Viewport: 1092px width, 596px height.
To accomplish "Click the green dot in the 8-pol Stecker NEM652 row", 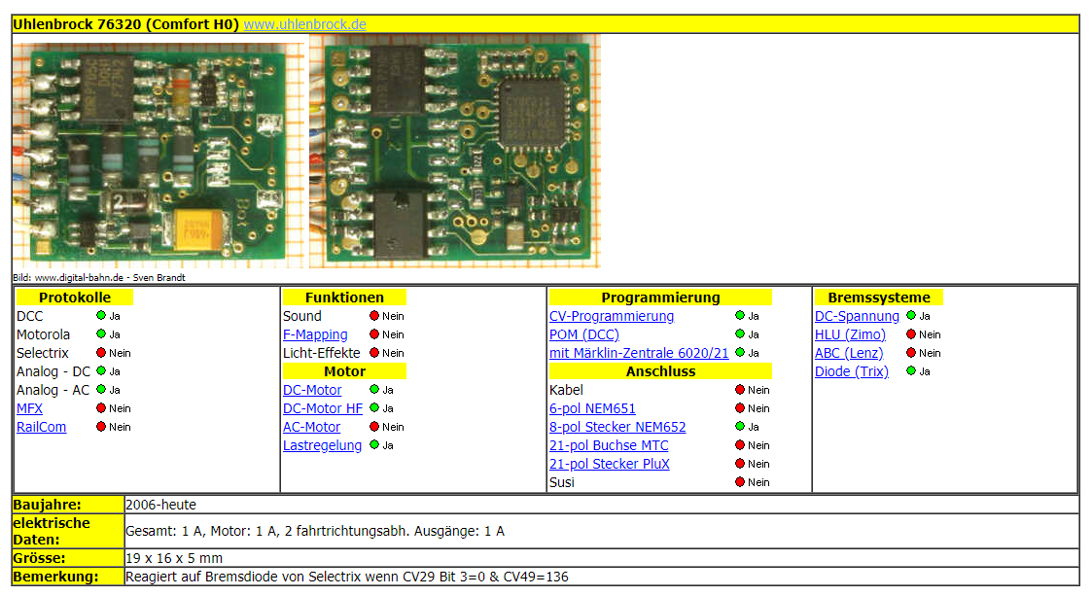I will pyautogui.click(x=740, y=426).
